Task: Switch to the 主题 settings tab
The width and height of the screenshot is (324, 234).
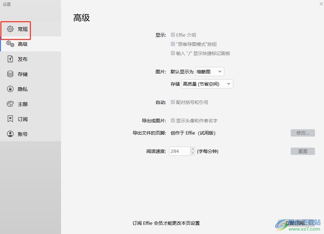Action: pyautogui.click(x=31, y=104)
